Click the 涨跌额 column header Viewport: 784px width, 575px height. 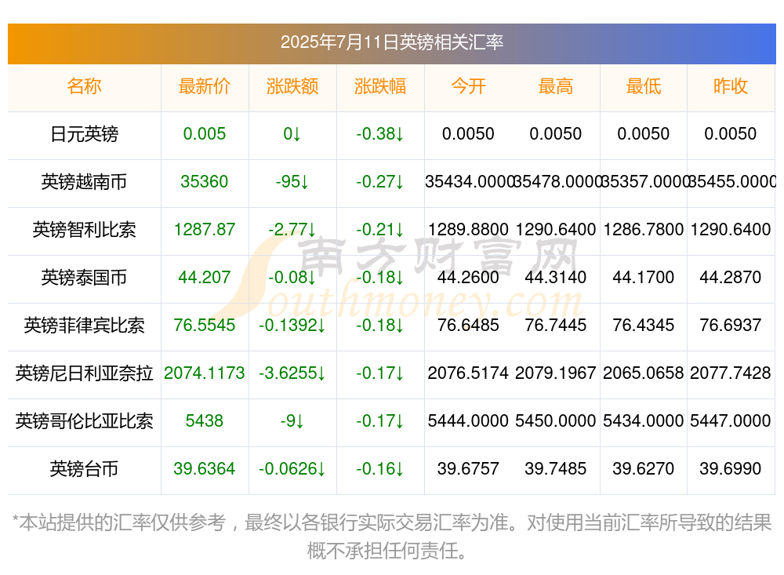(292, 86)
